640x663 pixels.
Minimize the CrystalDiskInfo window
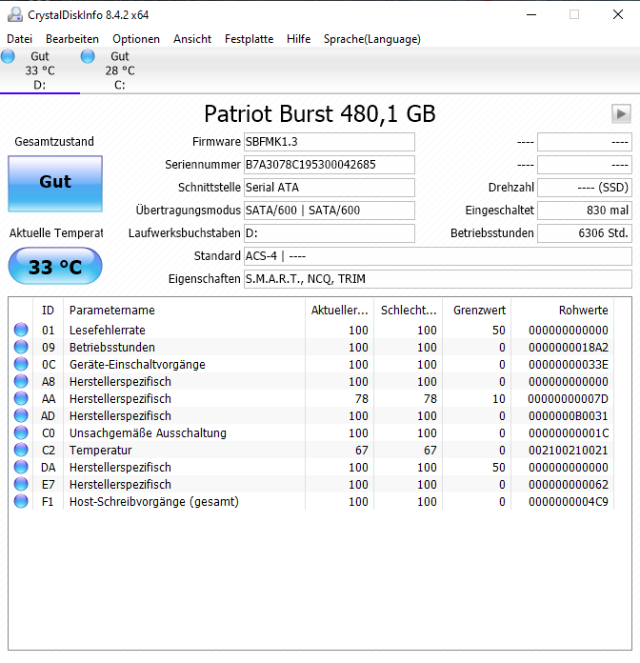(x=531, y=15)
